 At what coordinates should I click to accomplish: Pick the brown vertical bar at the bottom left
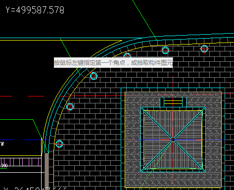coord(47,171)
